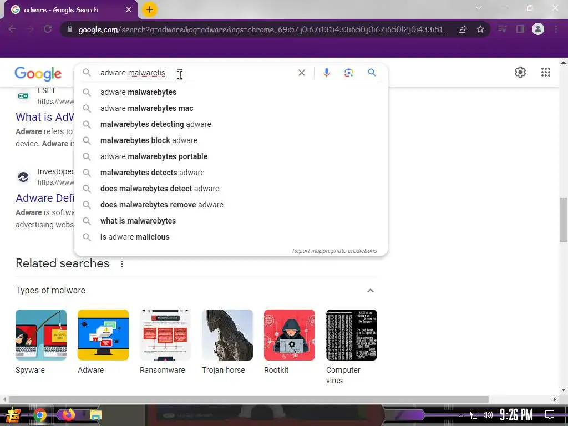Open Google apps grid
Viewport: 568px width, 426px height.
point(546,72)
